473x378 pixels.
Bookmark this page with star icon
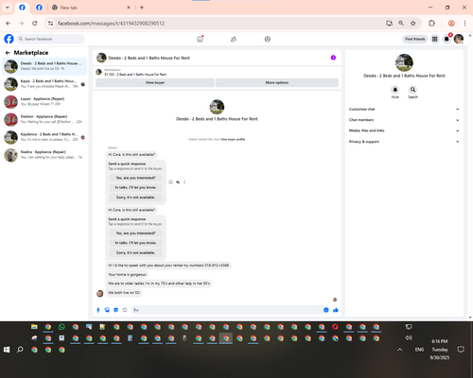pyautogui.click(x=413, y=24)
